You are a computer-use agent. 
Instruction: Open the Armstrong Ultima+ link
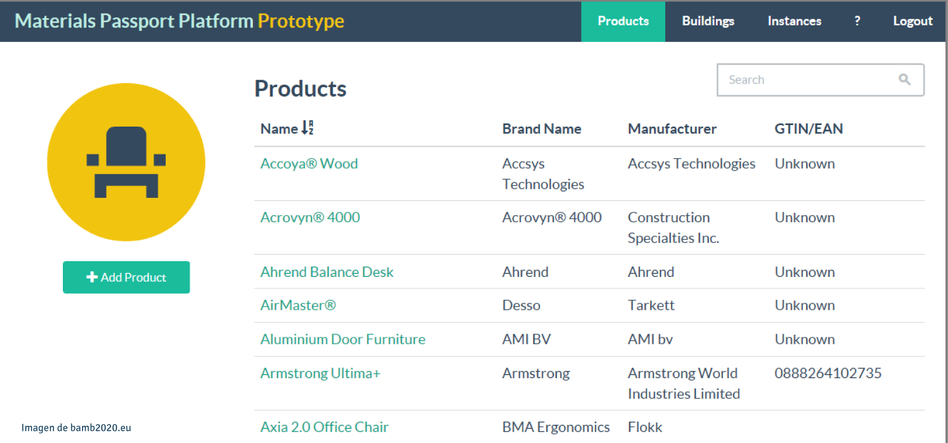(320, 373)
